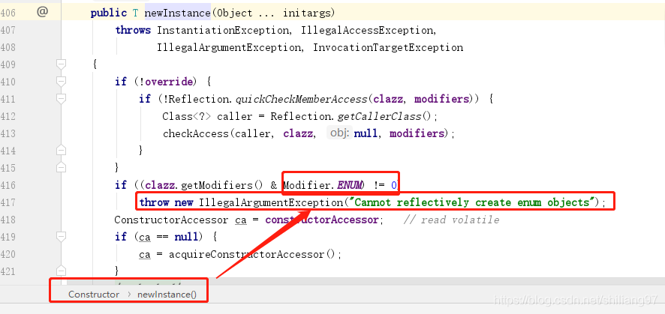Click IllegalAccessException in the throws clause
Image resolution: width=665 pixels, height=314 pixels.
pyautogui.click(x=367, y=31)
